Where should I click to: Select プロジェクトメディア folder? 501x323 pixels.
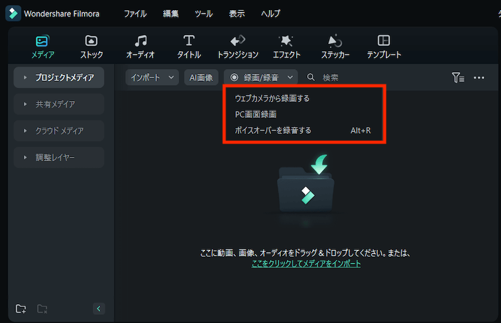click(x=59, y=77)
